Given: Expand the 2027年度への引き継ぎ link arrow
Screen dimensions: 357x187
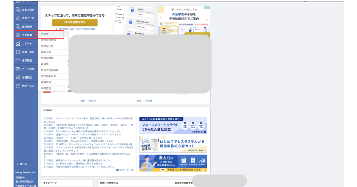Looking at the screenshot, I should pos(57,29).
